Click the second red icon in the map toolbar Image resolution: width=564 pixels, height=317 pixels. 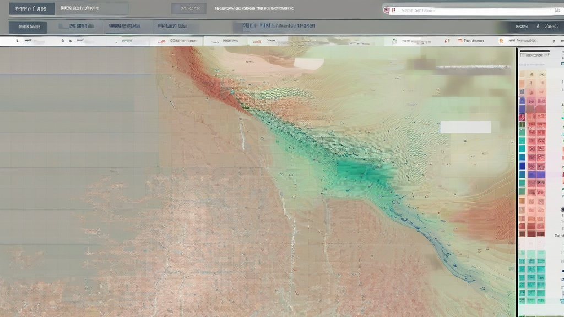(257, 41)
